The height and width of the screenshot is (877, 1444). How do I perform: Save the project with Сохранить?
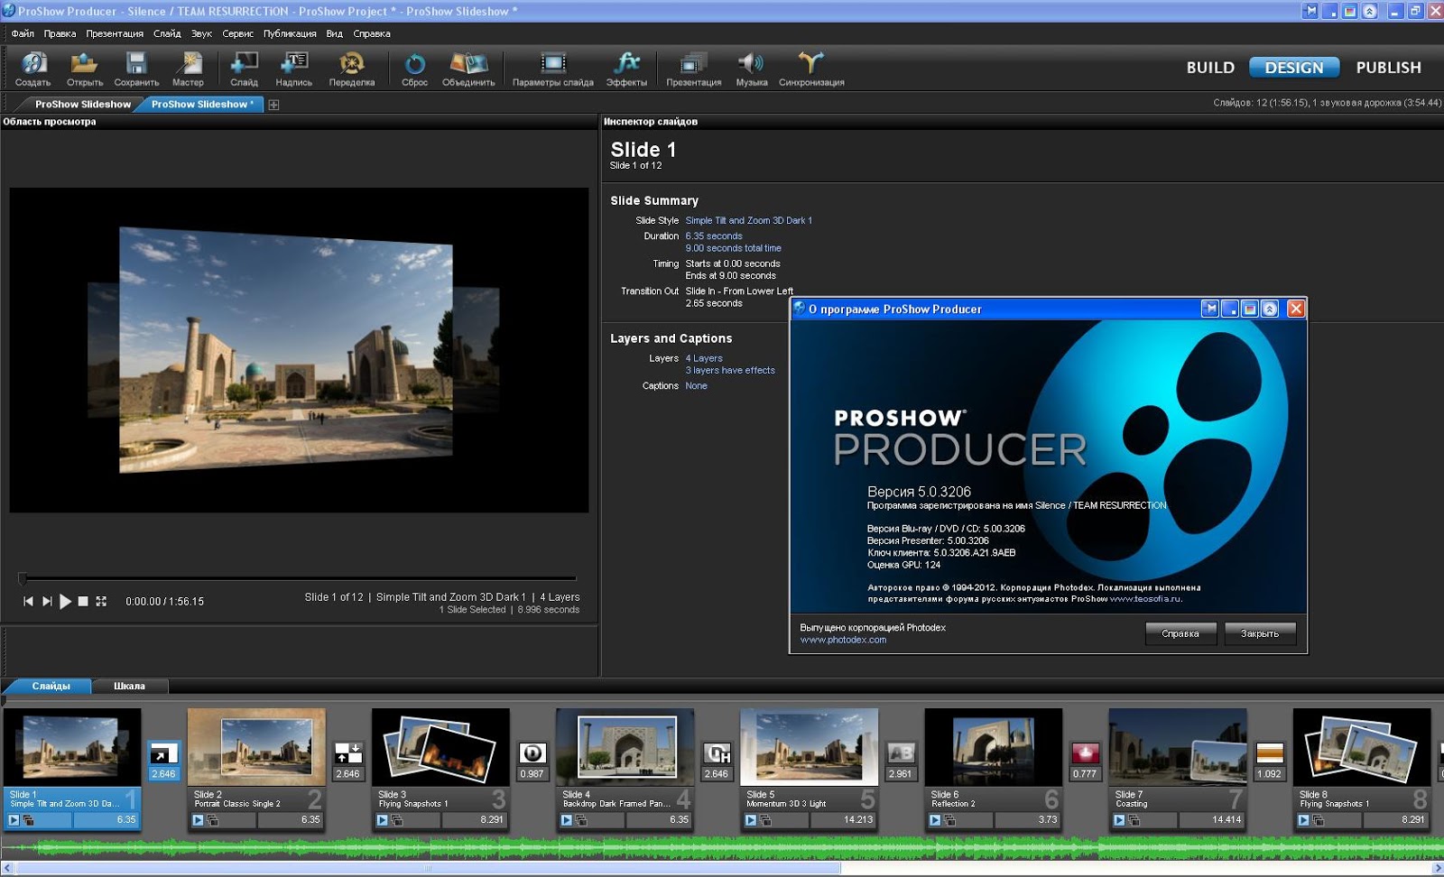pyautogui.click(x=136, y=67)
